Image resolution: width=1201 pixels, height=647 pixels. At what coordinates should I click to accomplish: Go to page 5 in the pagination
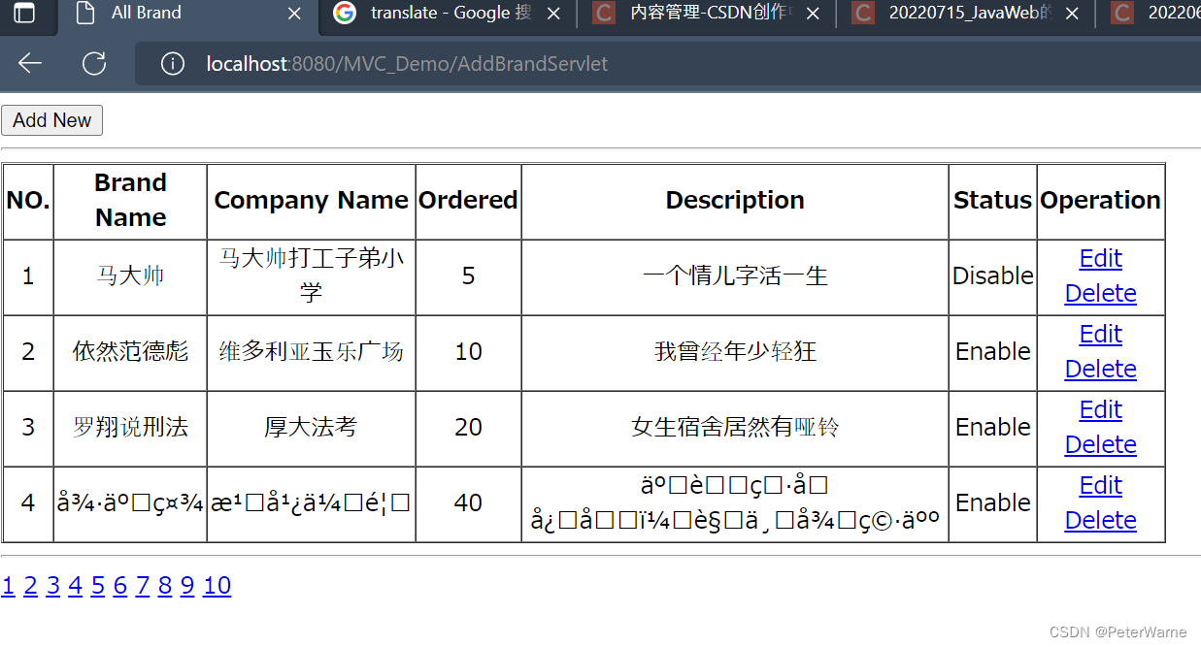(97, 586)
